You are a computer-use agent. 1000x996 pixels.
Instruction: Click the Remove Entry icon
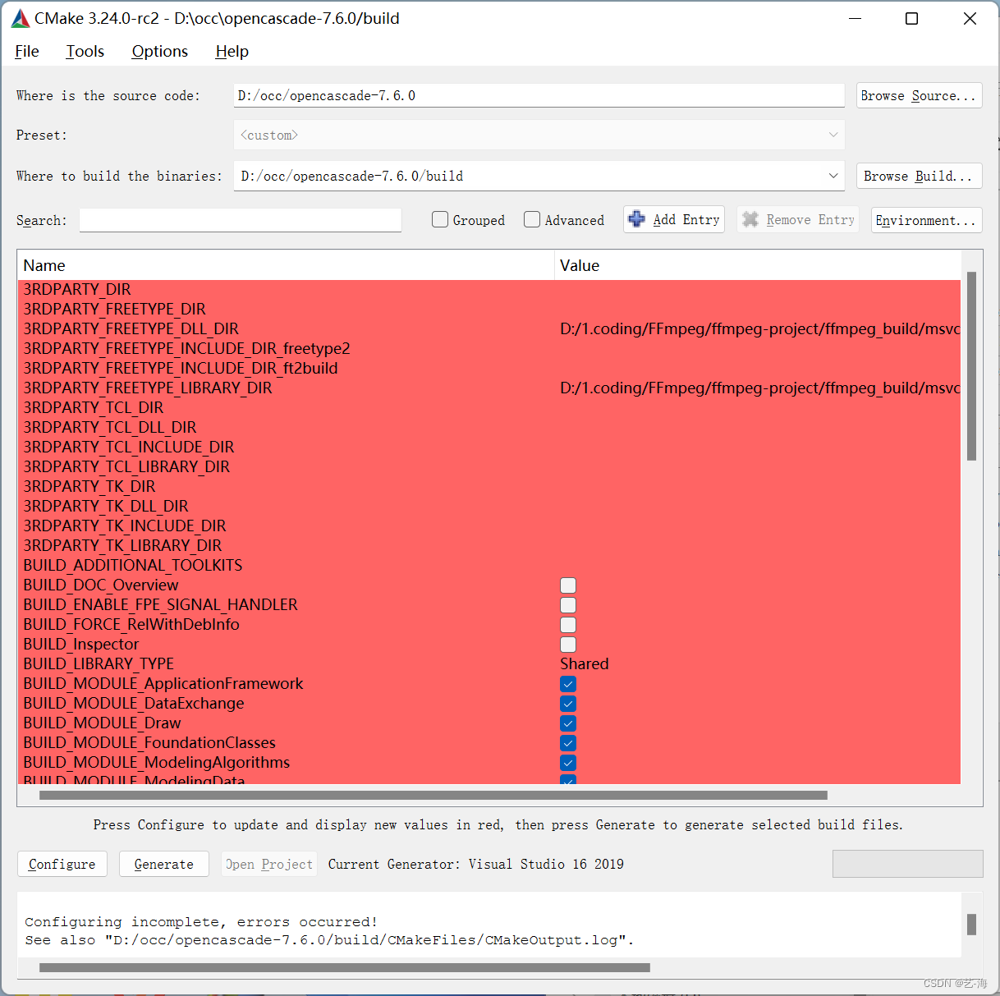point(751,219)
